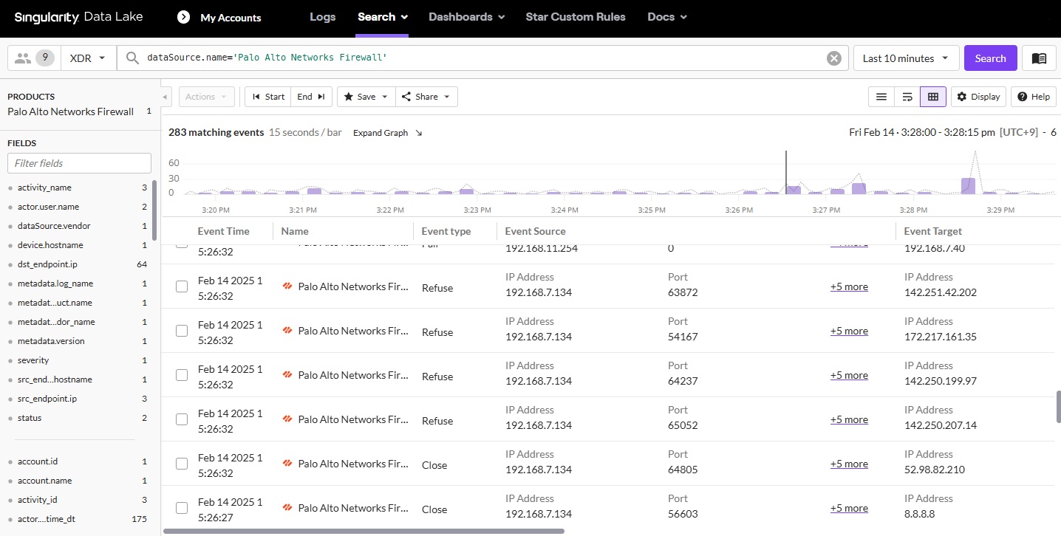Screen dimensions: 1061x536
Task: Type in the Filter fields box
Action: tap(79, 163)
